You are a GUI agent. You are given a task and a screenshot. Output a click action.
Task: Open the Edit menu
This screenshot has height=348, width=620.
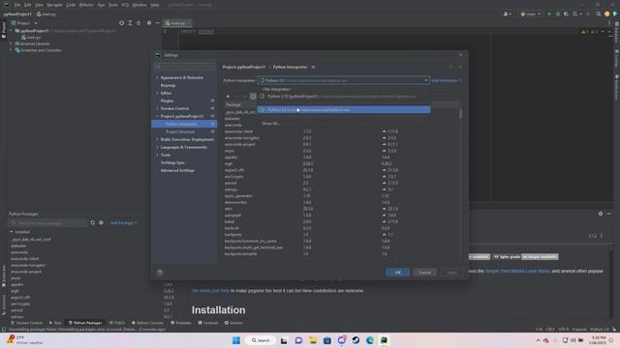[27, 5]
